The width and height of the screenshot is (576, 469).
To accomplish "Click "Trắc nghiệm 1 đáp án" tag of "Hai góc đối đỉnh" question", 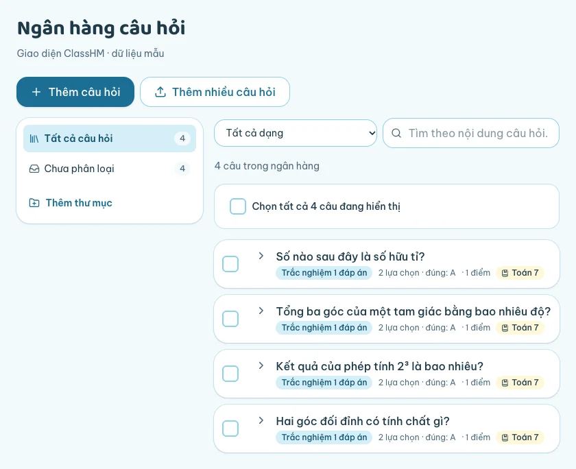I will 324,437.
